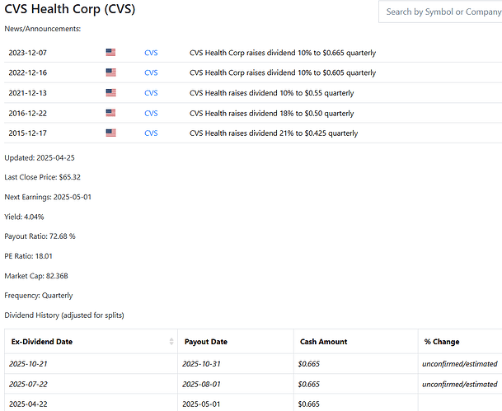Viewport: 502px width, 411px height.
Task: Select the dividend raise to $0.55 headline
Action: [271, 93]
